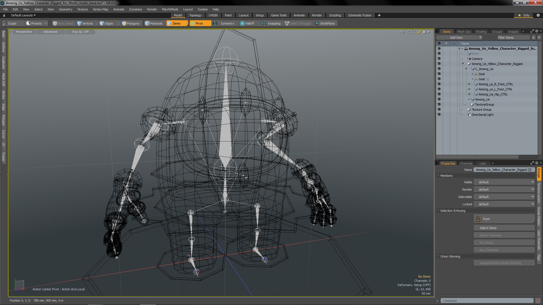Maximize the viewport with the orange arrows icon

click(419, 32)
